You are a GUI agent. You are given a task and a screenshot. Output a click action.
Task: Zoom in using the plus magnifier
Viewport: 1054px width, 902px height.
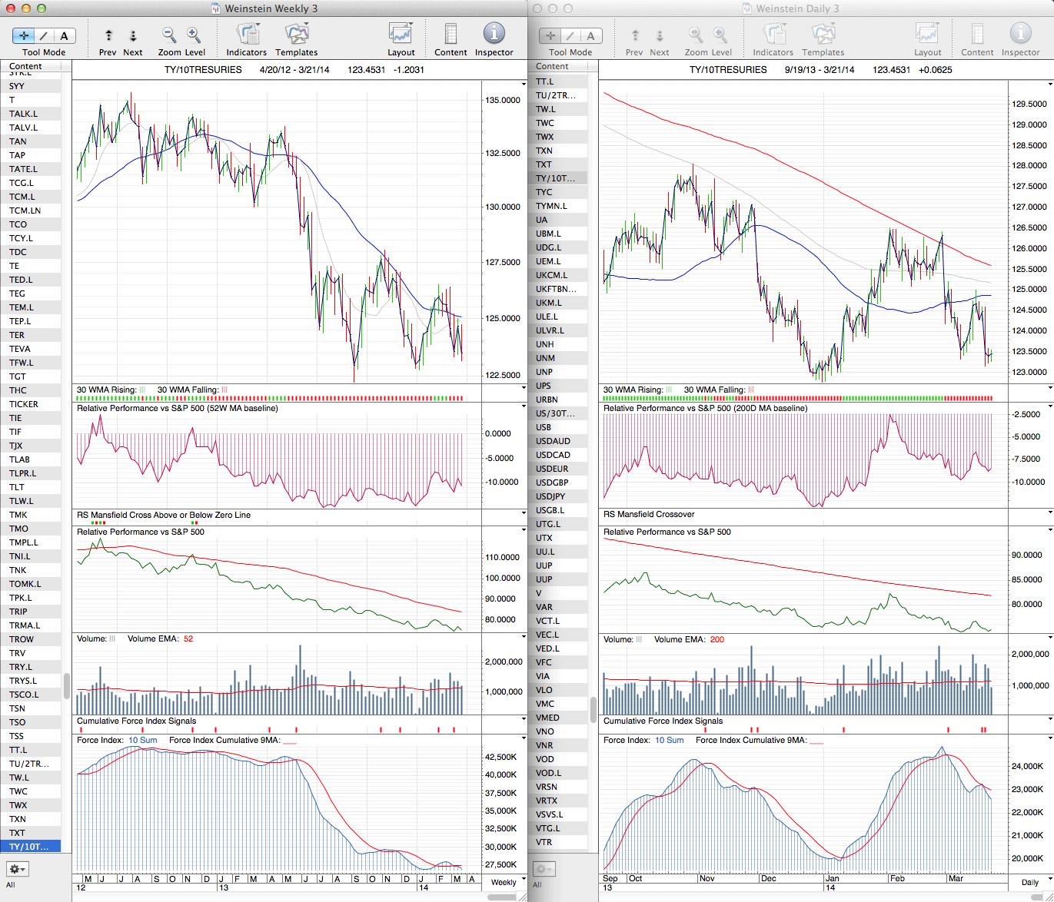pyautogui.click(x=194, y=35)
